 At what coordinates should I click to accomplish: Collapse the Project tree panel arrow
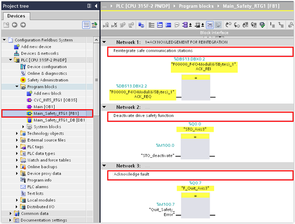pos(95,6)
